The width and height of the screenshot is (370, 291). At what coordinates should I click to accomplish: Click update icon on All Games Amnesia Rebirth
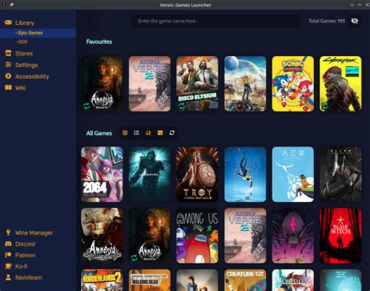coord(134,257)
